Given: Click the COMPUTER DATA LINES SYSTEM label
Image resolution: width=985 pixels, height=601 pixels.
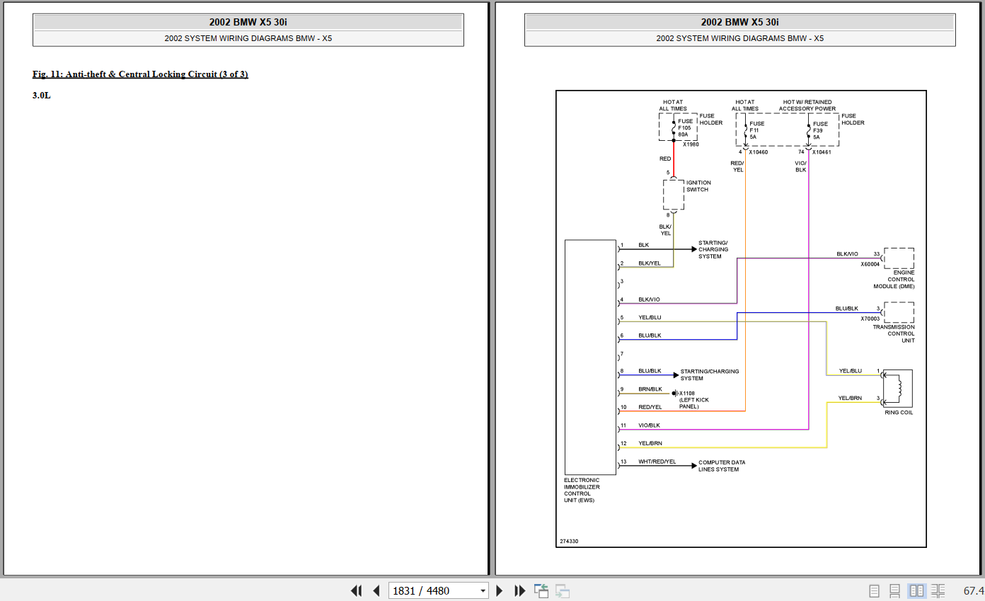Looking at the screenshot, I should tap(722, 466).
